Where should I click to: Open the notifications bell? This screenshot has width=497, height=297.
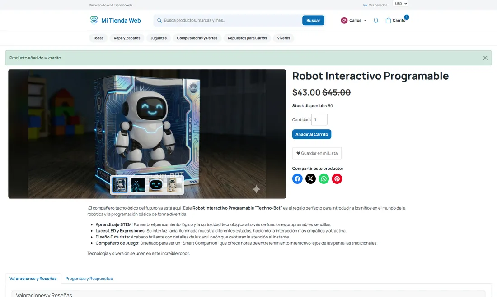coord(375,20)
